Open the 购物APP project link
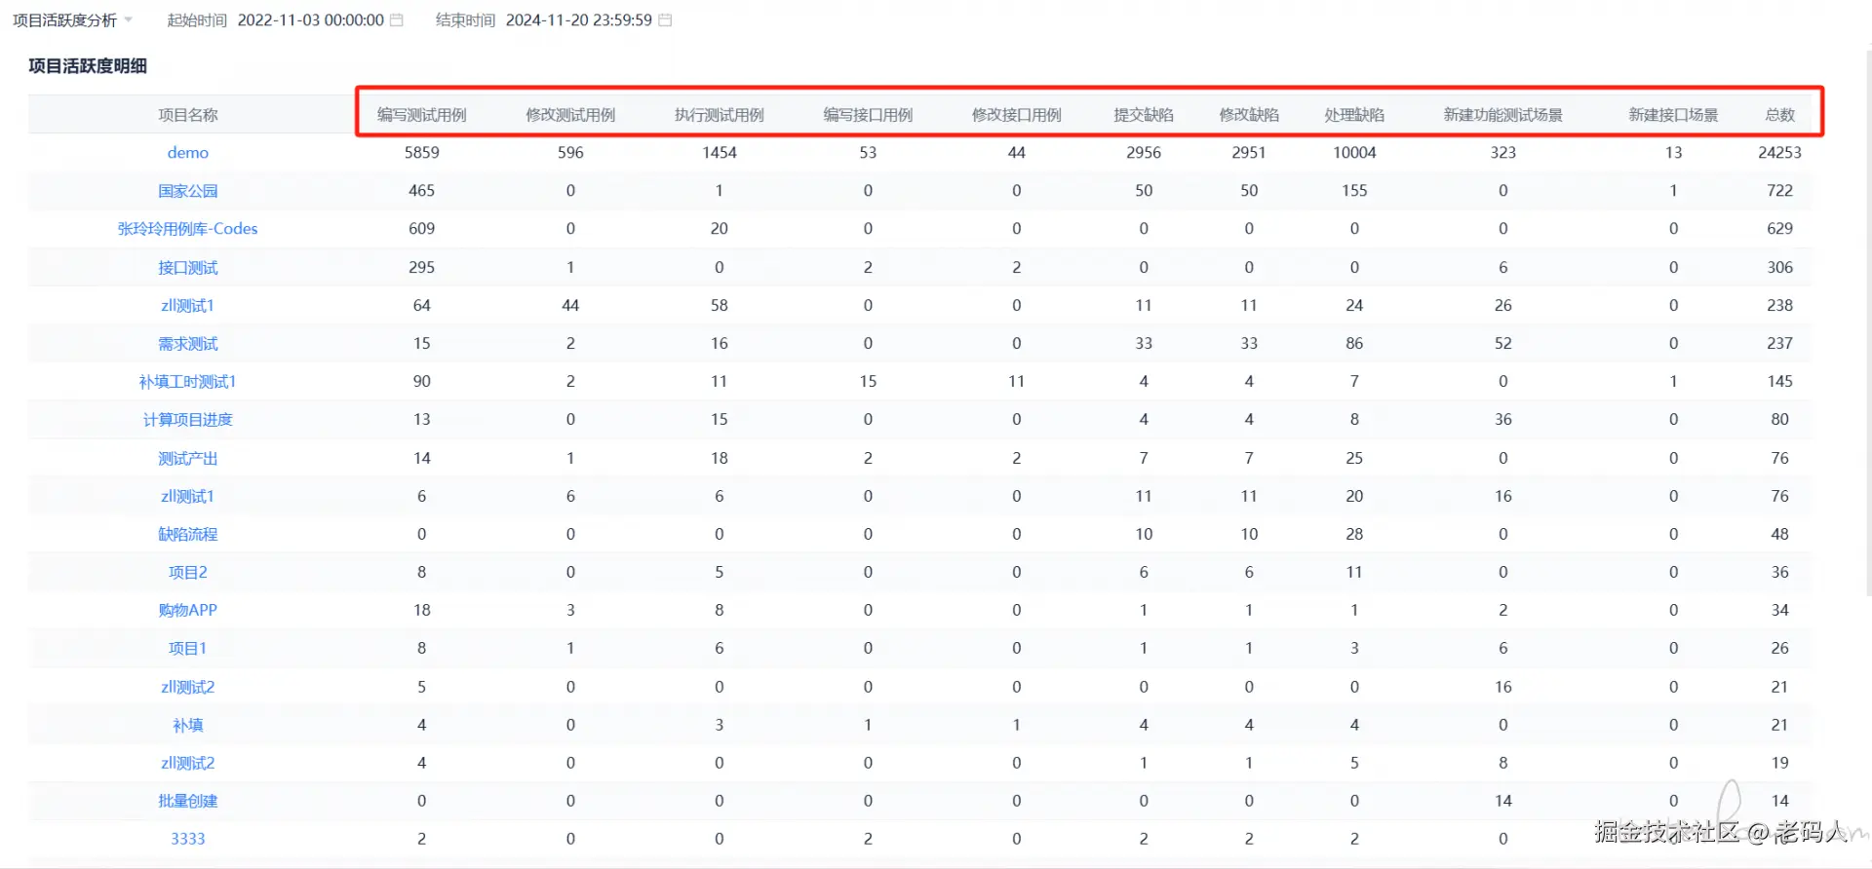The image size is (1872, 869). (x=187, y=610)
